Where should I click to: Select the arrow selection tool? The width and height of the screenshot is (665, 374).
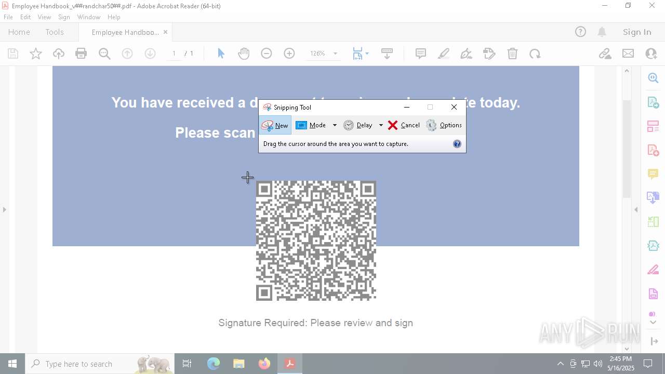click(x=221, y=54)
